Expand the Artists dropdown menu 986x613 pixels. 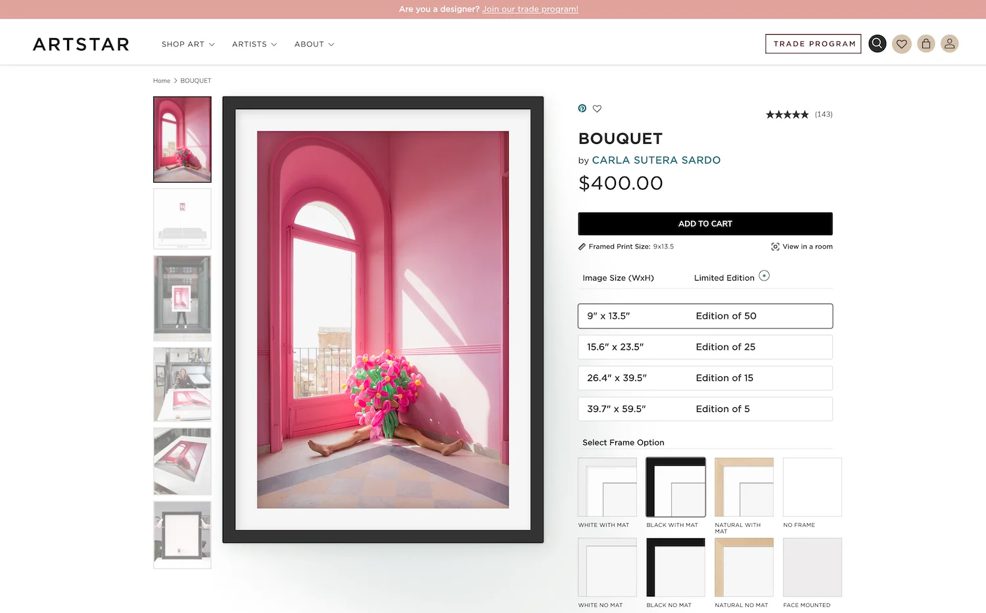click(x=254, y=44)
